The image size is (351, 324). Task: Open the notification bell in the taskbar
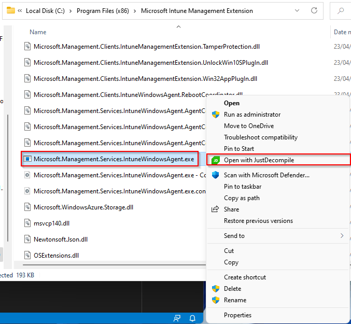(192, 318)
